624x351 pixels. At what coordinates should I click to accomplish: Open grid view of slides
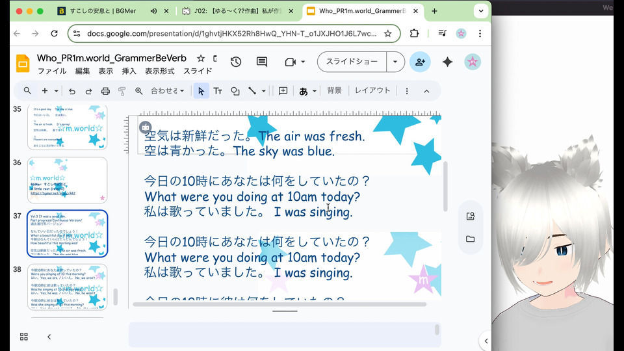(x=24, y=337)
